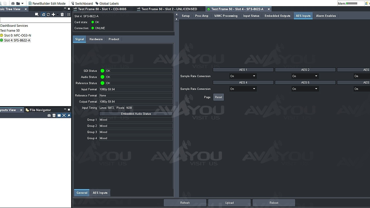Click the trash icon in Tree View toolbar
Image resolution: width=370 pixels, height=208 pixels.
click(62, 15)
